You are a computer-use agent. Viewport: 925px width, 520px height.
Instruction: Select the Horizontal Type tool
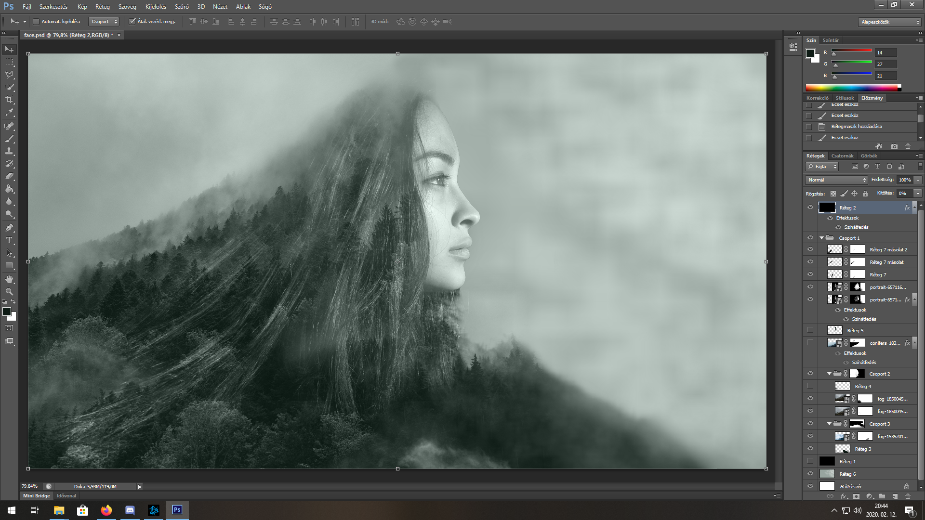(x=9, y=240)
